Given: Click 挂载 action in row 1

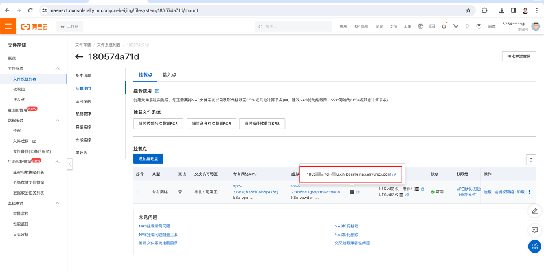Looking at the screenshot, I should coord(488,192).
